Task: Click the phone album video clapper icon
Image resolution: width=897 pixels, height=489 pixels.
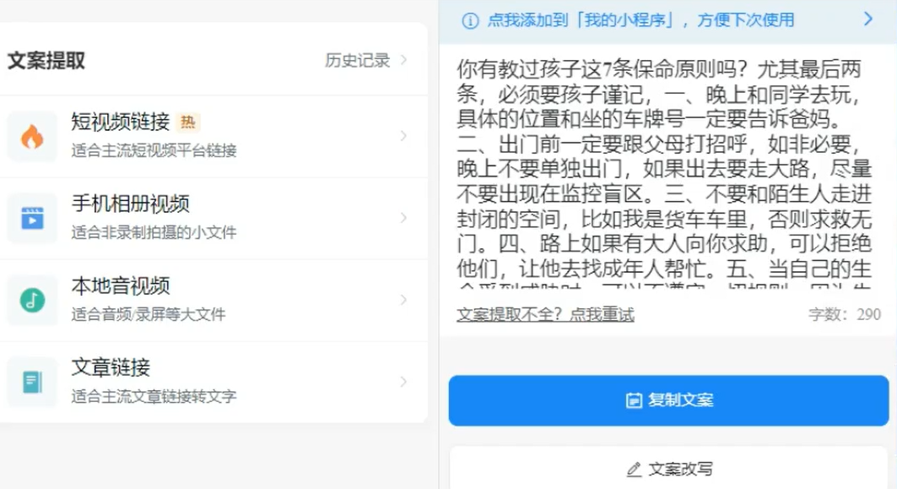Action: pos(32,218)
